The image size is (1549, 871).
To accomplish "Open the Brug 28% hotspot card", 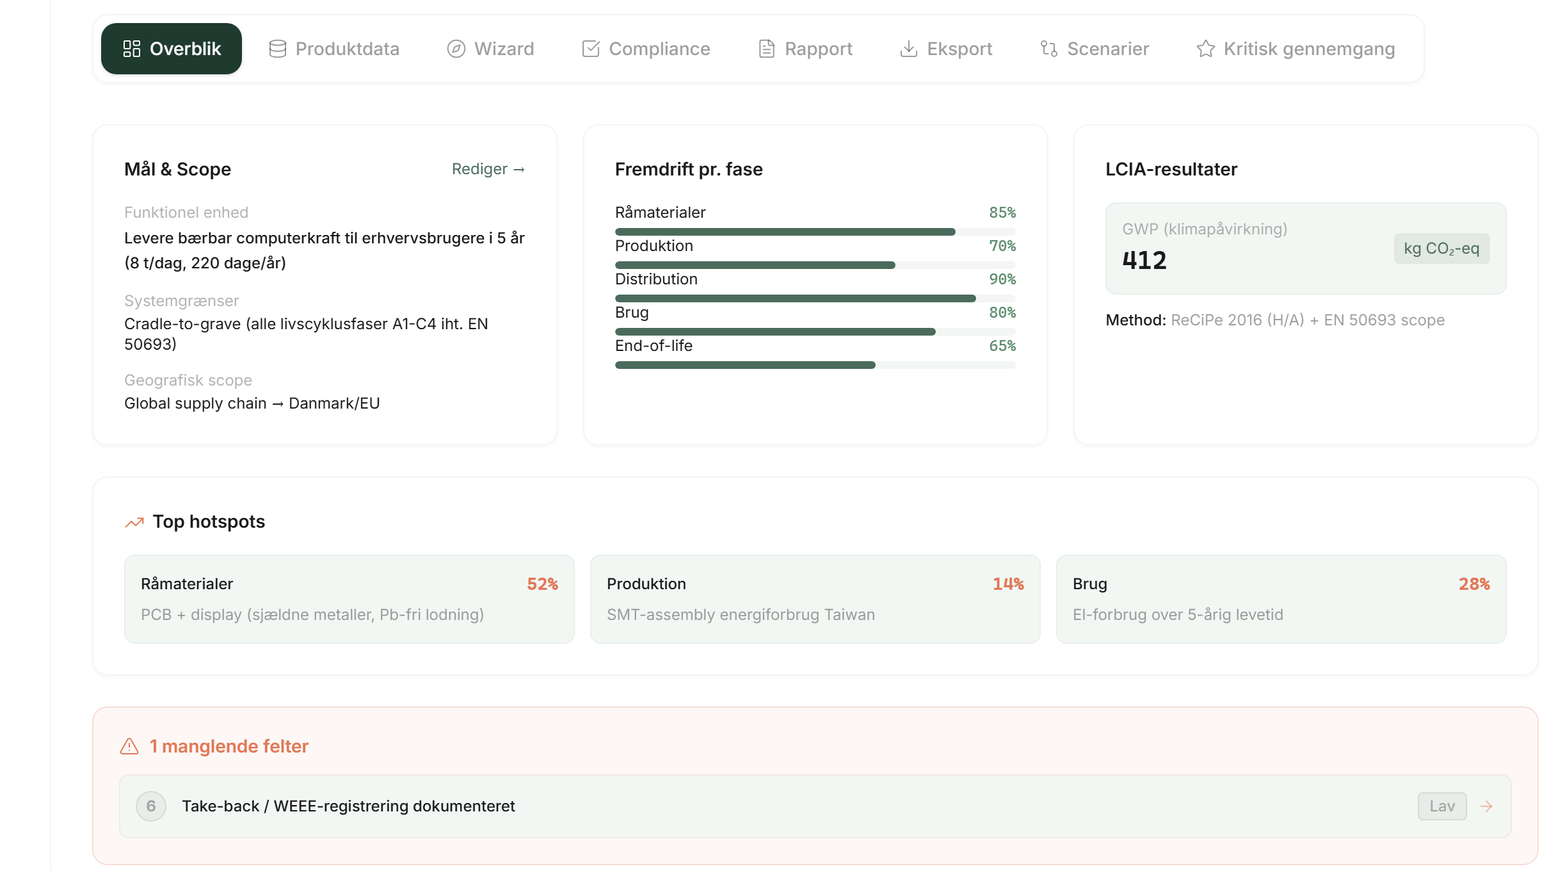I will click(x=1281, y=599).
